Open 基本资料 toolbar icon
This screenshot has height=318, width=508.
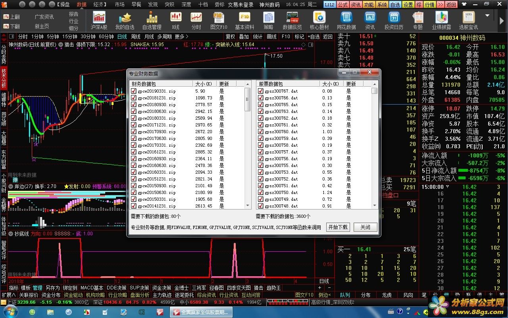coord(244,21)
